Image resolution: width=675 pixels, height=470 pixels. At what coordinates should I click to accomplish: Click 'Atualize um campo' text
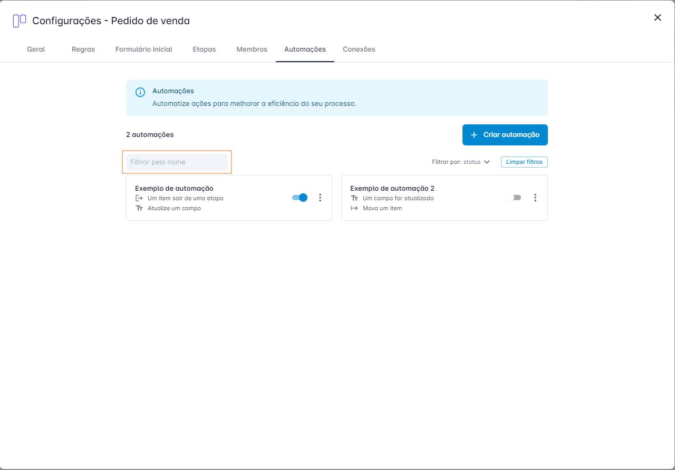tap(174, 208)
